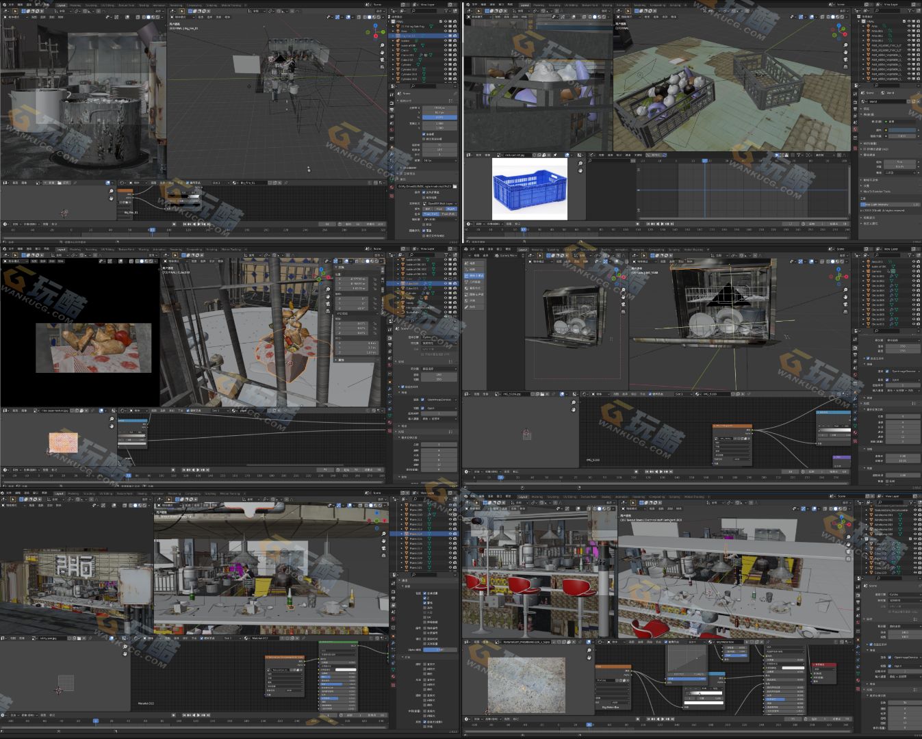Play animation in dishwasher timeline
This screenshot has height=739, width=922.
point(661,471)
